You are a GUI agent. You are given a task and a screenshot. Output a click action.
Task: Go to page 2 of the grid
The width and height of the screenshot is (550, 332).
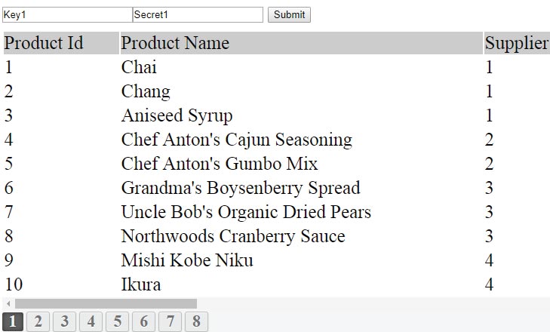(38, 321)
